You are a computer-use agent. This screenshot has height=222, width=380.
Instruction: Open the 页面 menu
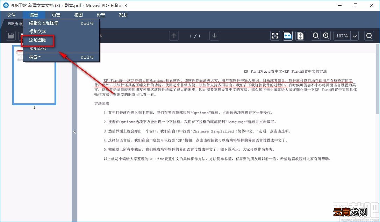click(x=56, y=15)
